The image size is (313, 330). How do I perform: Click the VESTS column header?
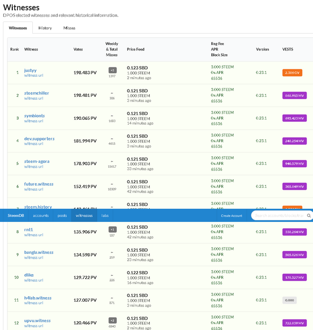tap(288, 49)
